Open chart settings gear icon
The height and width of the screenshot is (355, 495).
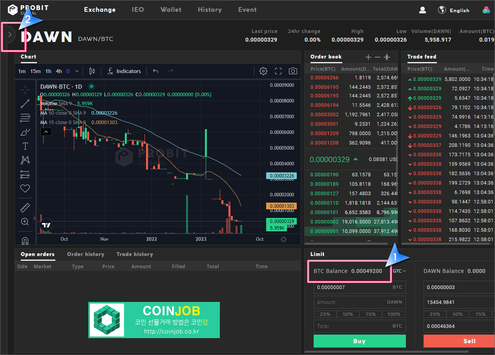click(x=263, y=71)
